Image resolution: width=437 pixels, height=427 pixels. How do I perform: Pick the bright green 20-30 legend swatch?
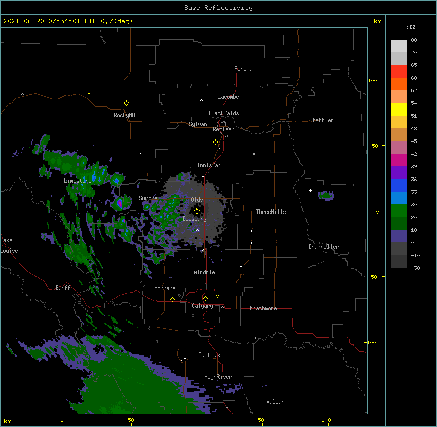[x=398, y=211]
